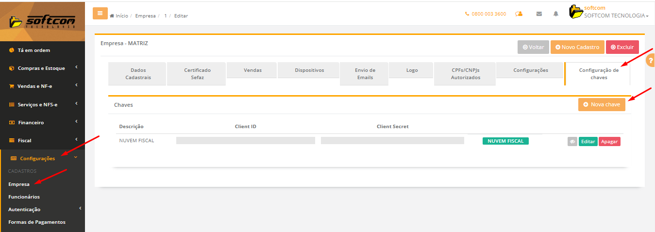Open Funcionários in the sidebar
The height and width of the screenshot is (232, 655).
click(24, 197)
